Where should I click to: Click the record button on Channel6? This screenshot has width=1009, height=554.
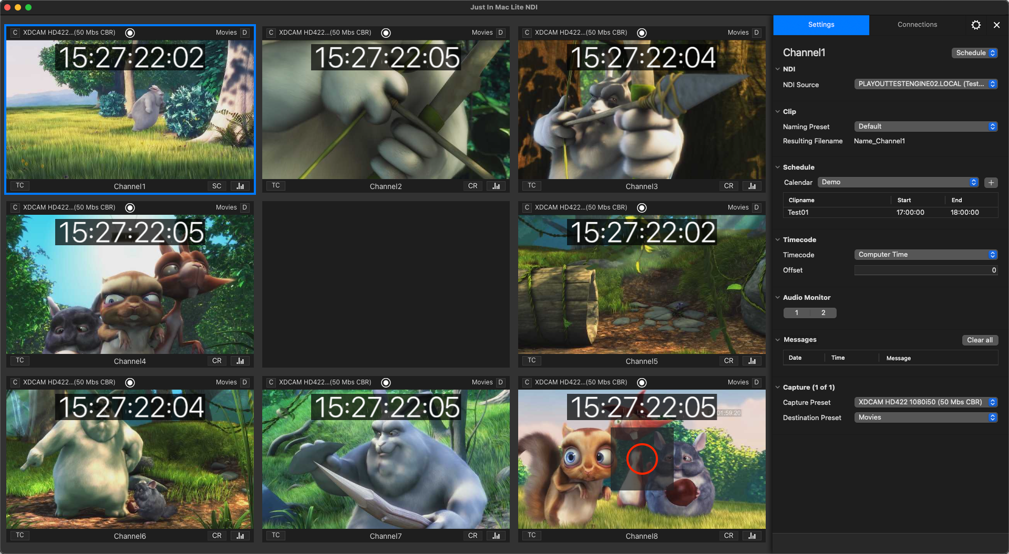[x=130, y=382]
